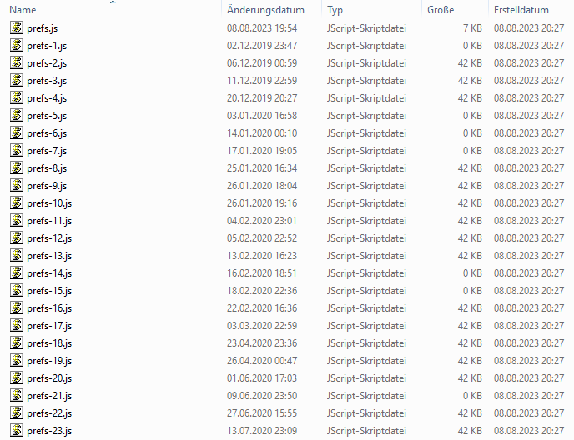Screen dimensions: 574x440
Task: Click the date 13.07.2020 23:09
Action: point(262,431)
